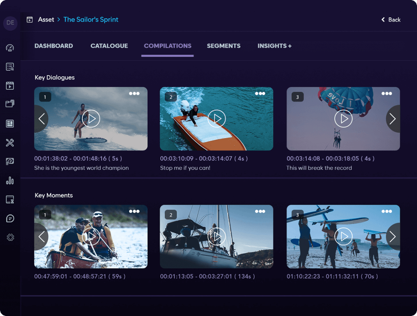Expand the Insights + tab
417x316 pixels.
(274, 46)
